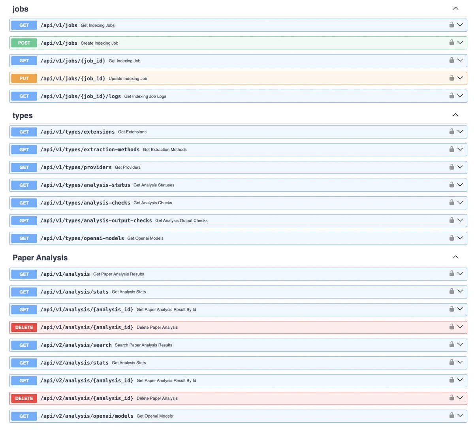Expand the Get Indexing Job Logs chevron
This screenshot has width=474, height=431.
point(460,96)
